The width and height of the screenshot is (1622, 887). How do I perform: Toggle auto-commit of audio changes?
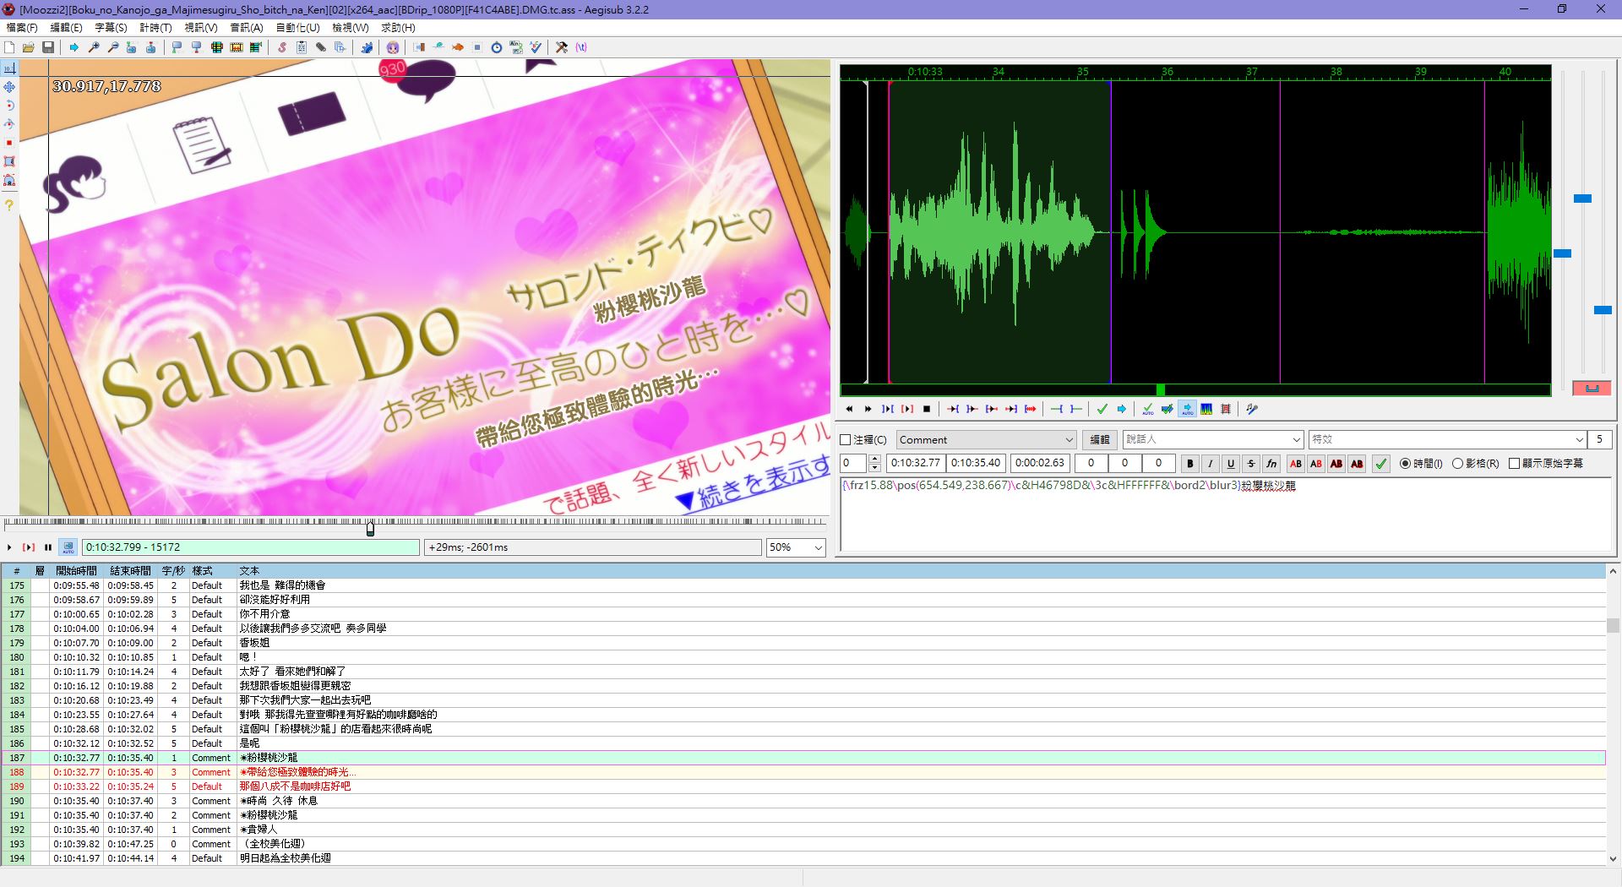click(1148, 409)
